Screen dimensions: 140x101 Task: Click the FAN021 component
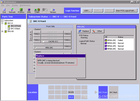click(37, 34)
